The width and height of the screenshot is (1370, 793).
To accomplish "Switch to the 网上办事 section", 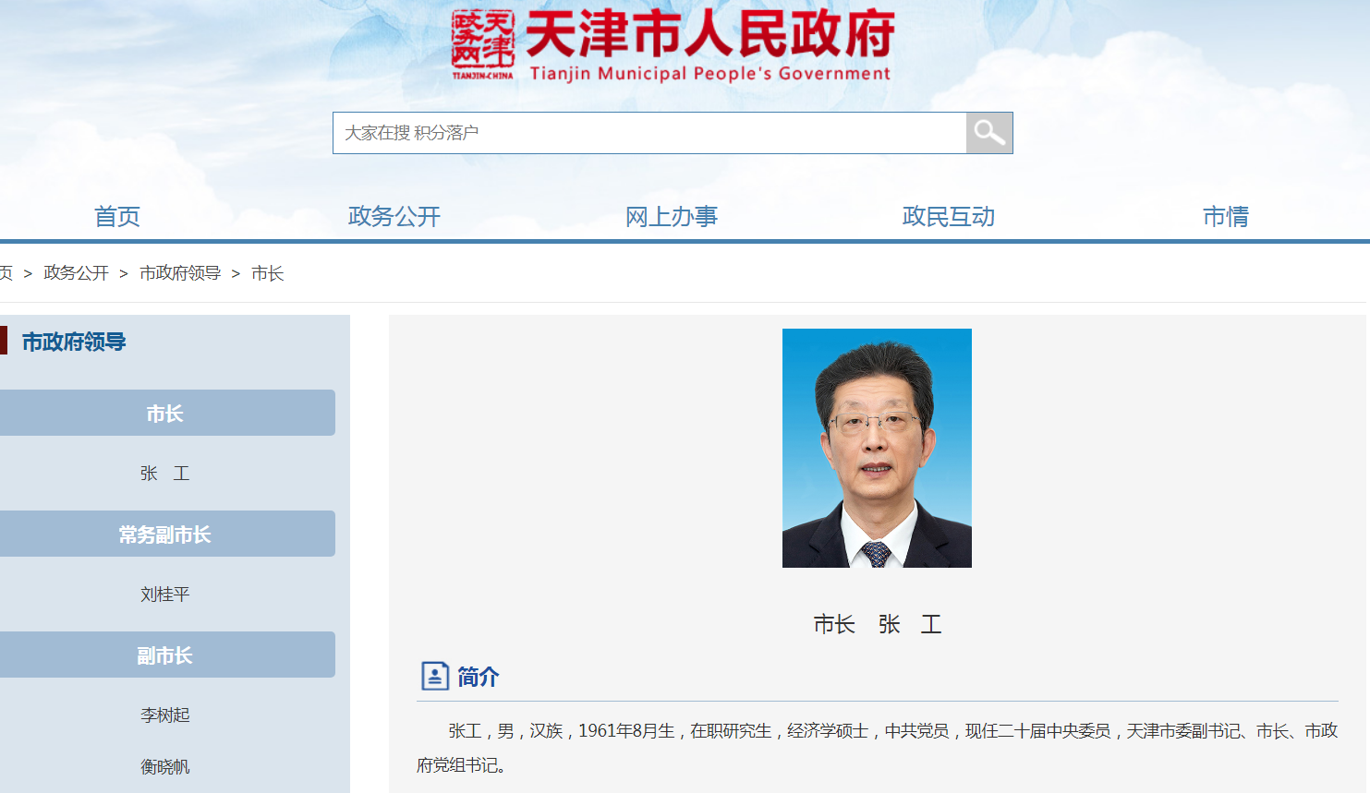I will [671, 216].
